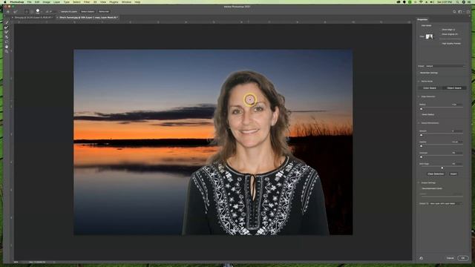Open the View mode thumbnail dropdown
The height and width of the screenshot is (267, 475).
tap(430, 36)
